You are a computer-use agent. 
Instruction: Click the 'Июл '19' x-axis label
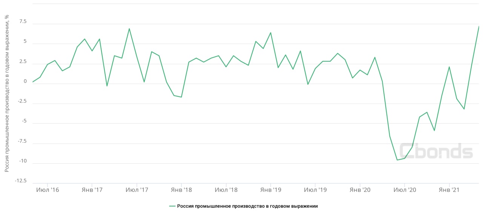[x=315, y=190]
